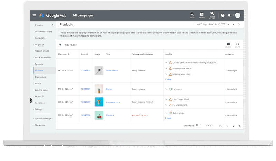Screen dimensions: 276x161
Task: Open Landing pages in the sidebar
Action: pyautogui.click(x=41, y=90)
